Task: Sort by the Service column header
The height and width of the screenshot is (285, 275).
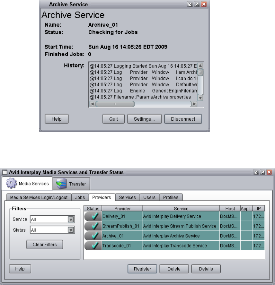Action: coord(181,209)
